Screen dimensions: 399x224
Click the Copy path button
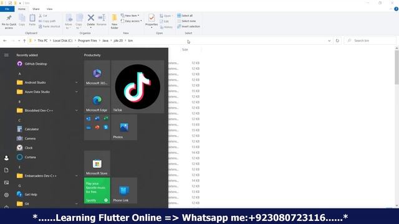pyautogui.click(x=47, y=21)
